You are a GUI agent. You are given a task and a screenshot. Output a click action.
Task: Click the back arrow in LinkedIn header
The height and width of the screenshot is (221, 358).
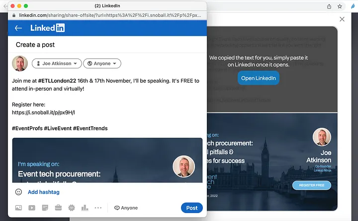point(18,28)
